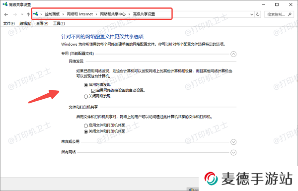
Task: Click the breadcrumb chevron after 网络和 Internet
Action: pos(96,14)
